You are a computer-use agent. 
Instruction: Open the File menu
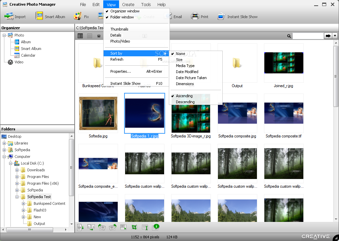tap(83, 5)
